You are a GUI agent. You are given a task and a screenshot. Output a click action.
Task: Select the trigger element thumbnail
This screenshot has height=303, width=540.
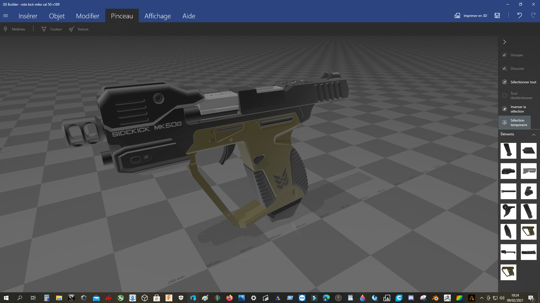pyautogui.click(x=508, y=212)
